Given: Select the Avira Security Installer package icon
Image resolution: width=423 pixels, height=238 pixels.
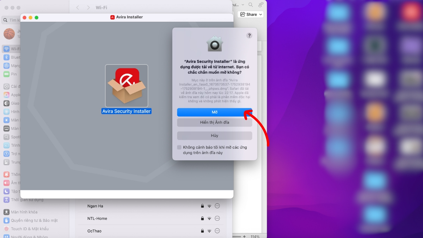Looking at the screenshot, I should (127, 86).
